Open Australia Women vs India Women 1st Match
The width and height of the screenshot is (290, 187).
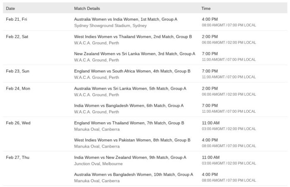pos(126,19)
